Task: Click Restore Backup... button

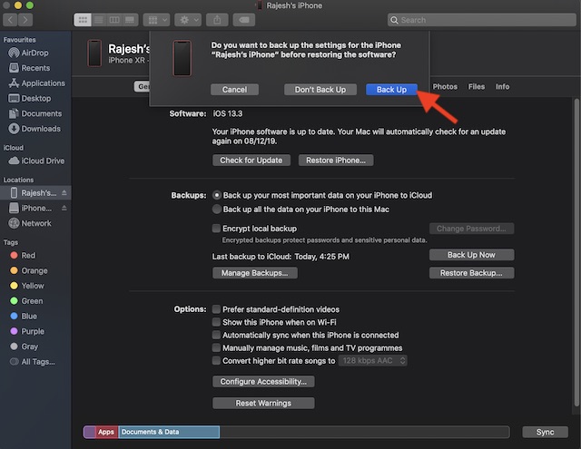Action: coord(471,273)
